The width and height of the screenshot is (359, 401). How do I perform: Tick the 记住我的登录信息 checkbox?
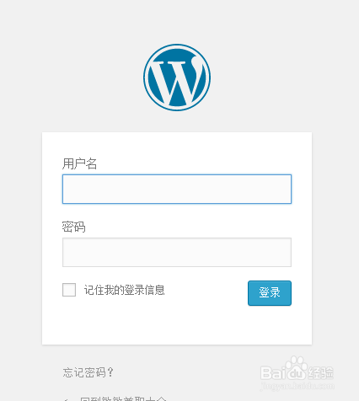(69, 290)
